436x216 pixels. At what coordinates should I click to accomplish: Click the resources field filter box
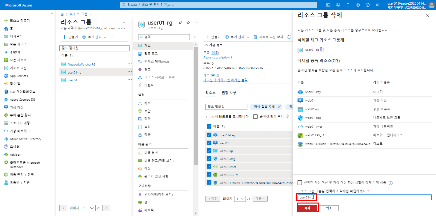[226, 107]
